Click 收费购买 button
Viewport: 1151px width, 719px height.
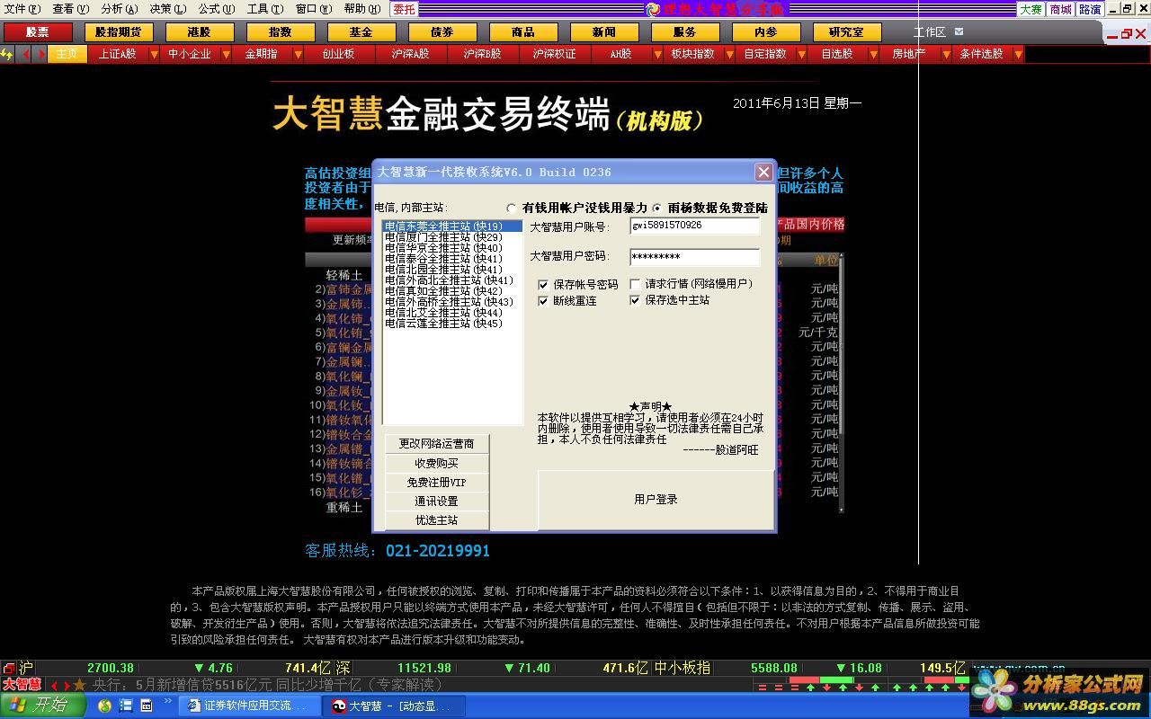(437, 463)
